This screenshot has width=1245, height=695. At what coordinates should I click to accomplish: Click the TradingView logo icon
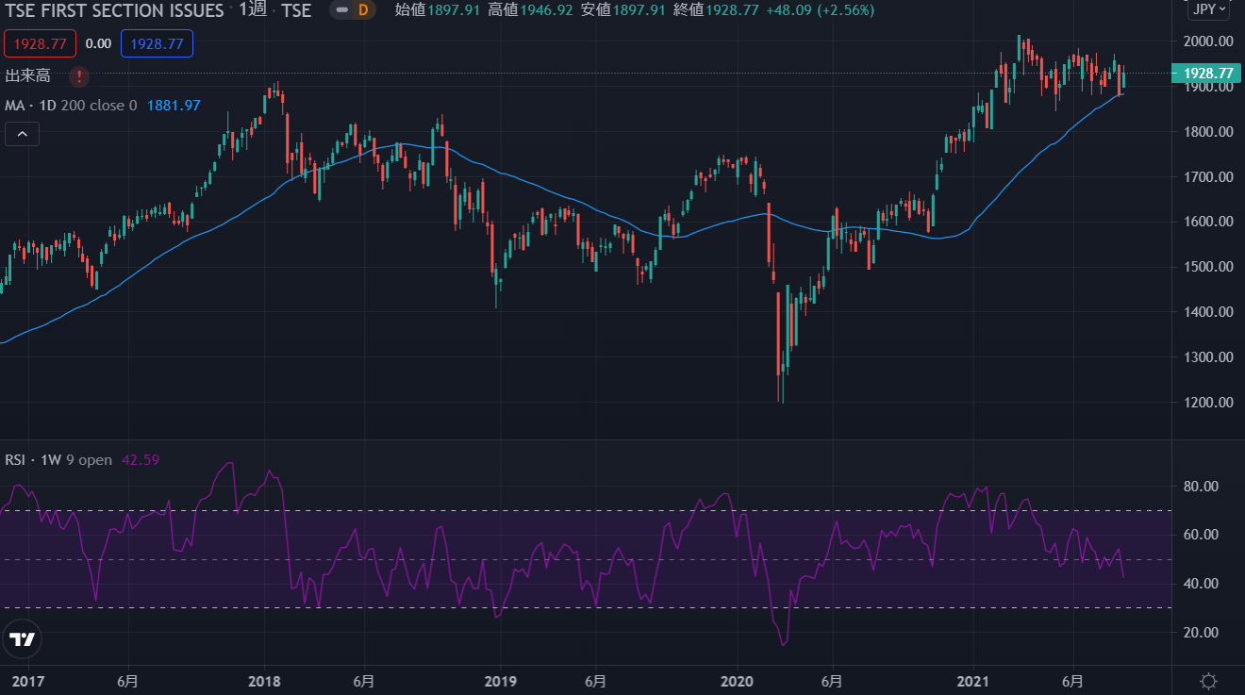[x=22, y=639]
